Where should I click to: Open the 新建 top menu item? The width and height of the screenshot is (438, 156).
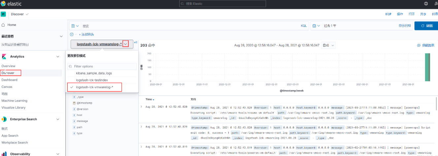tap(388, 14)
